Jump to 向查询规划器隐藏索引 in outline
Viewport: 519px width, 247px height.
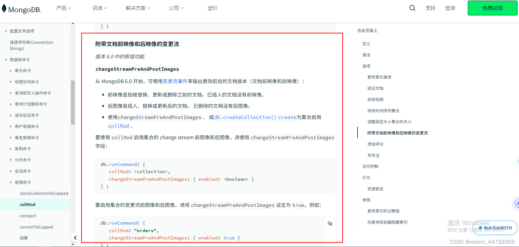pos(387,222)
